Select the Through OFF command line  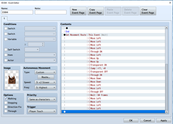pyautogui.click(x=113, y=92)
